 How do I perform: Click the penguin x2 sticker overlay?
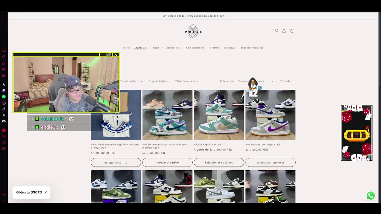click(253, 87)
